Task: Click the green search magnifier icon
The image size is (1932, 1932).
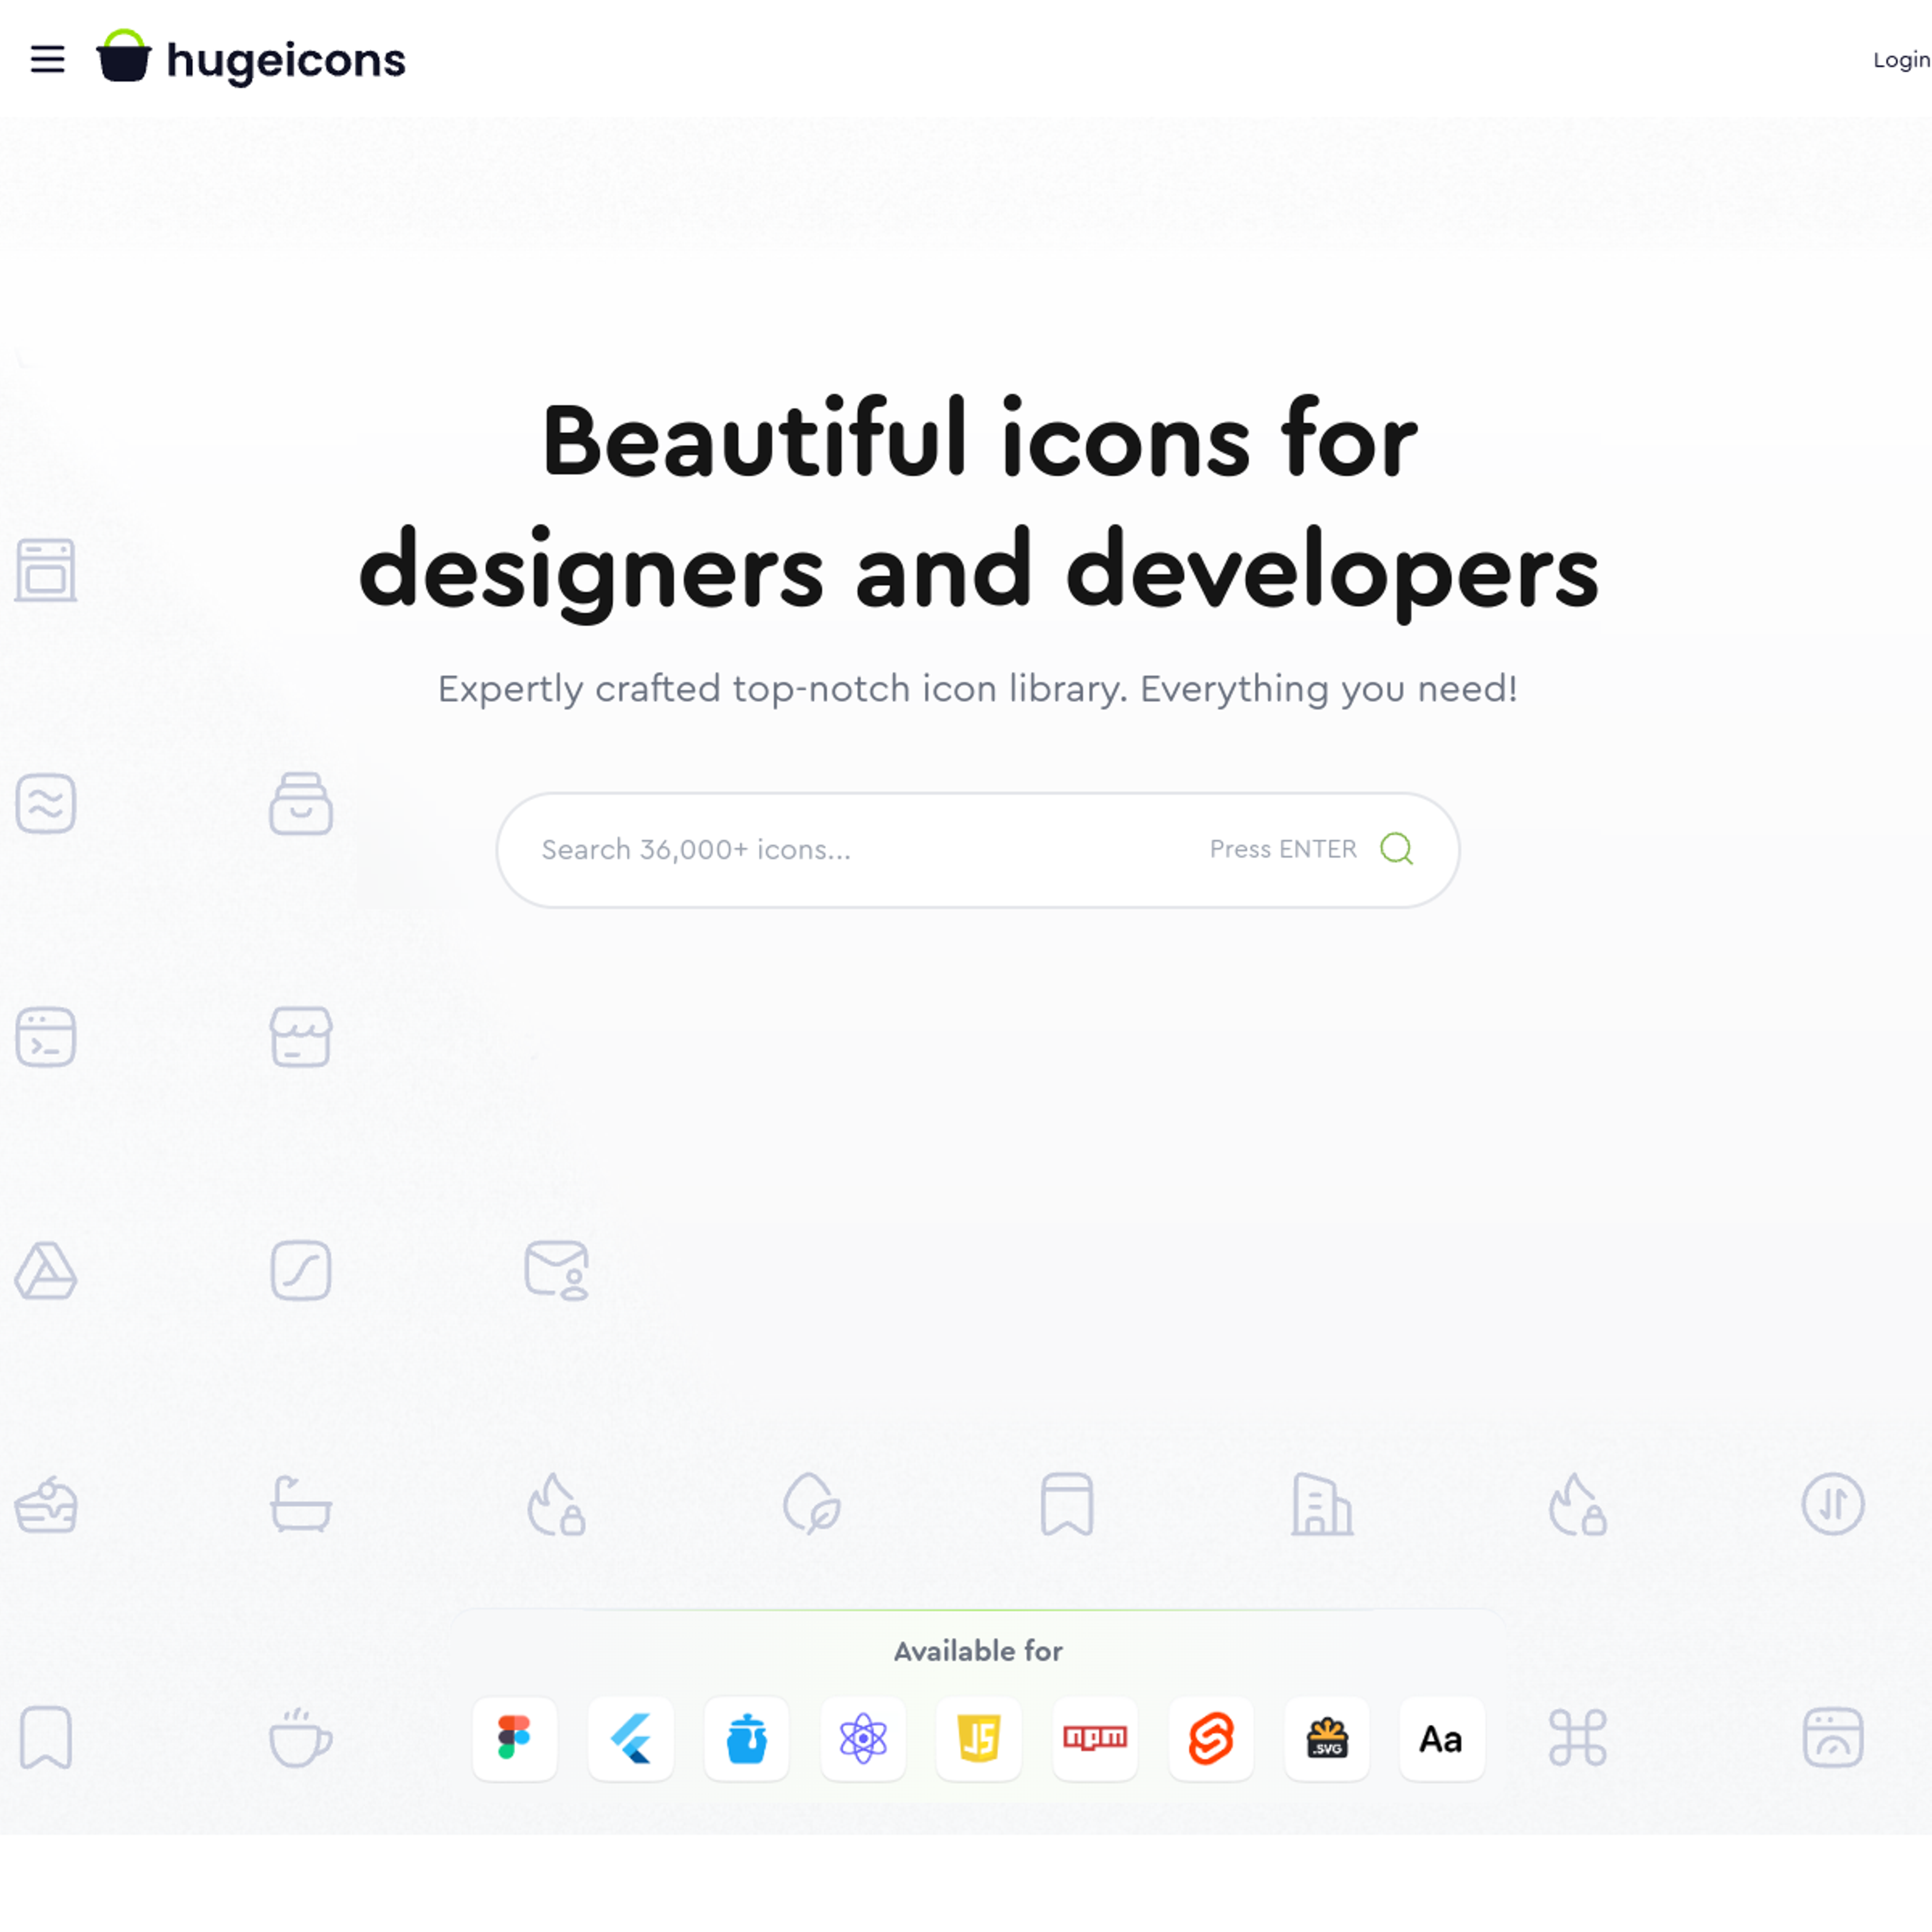Action: tap(1396, 849)
